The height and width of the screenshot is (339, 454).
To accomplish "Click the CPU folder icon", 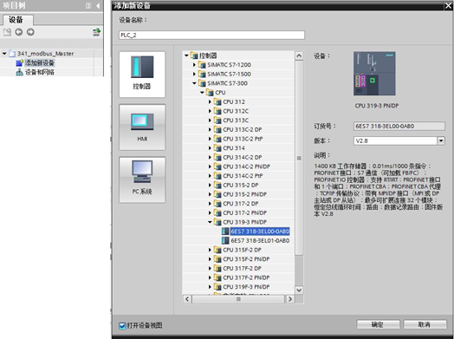I will pyautogui.click(x=210, y=93).
